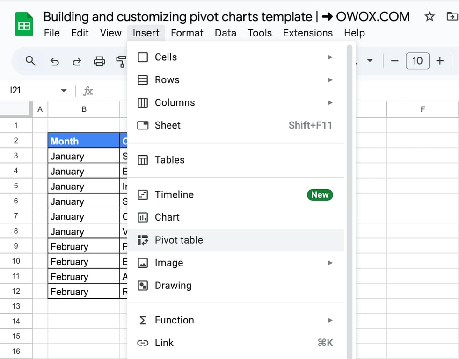Choose Function from the Insert menu

coord(236,320)
